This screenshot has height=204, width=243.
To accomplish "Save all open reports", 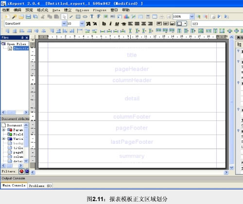I will (35, 17).
